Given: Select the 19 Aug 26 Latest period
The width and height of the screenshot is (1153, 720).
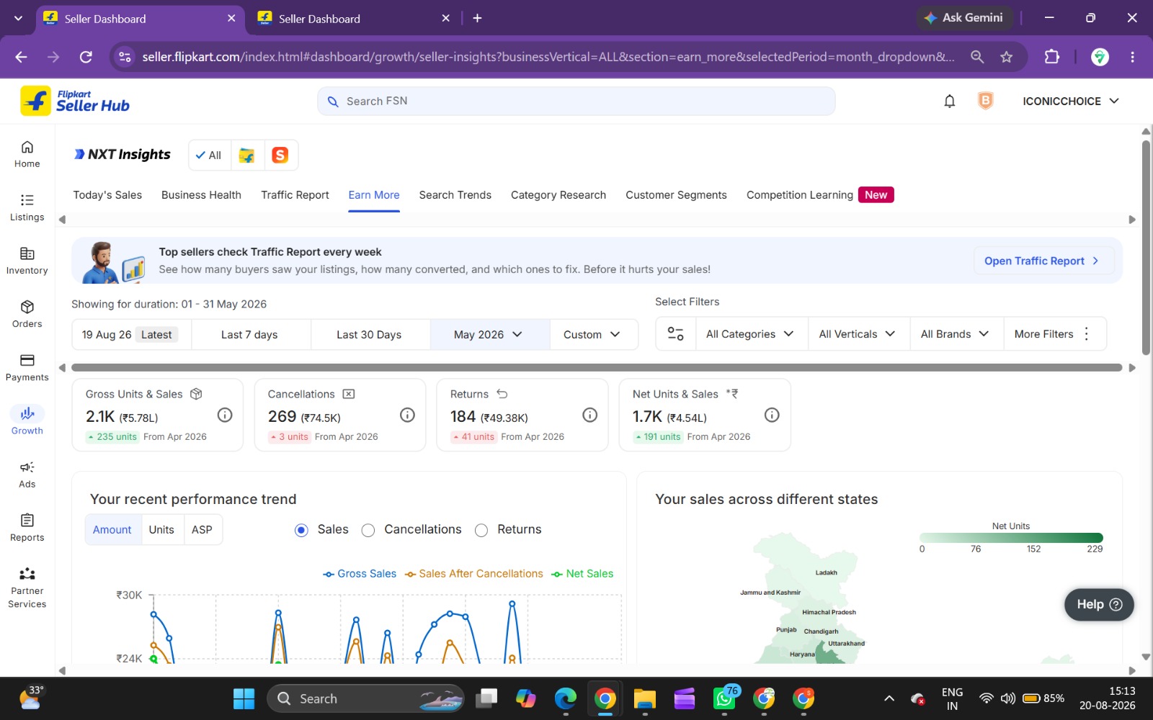Looking at the screenshot, I should (x=132, y=335).
